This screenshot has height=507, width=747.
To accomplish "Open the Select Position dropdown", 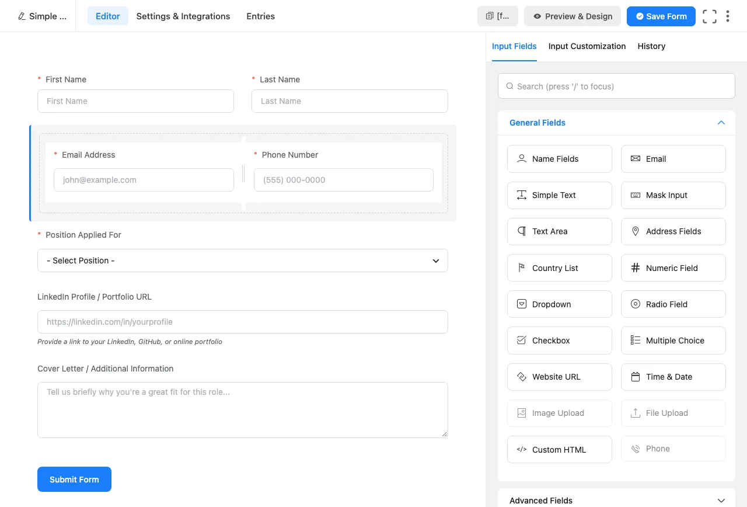I will click(243, 261).
